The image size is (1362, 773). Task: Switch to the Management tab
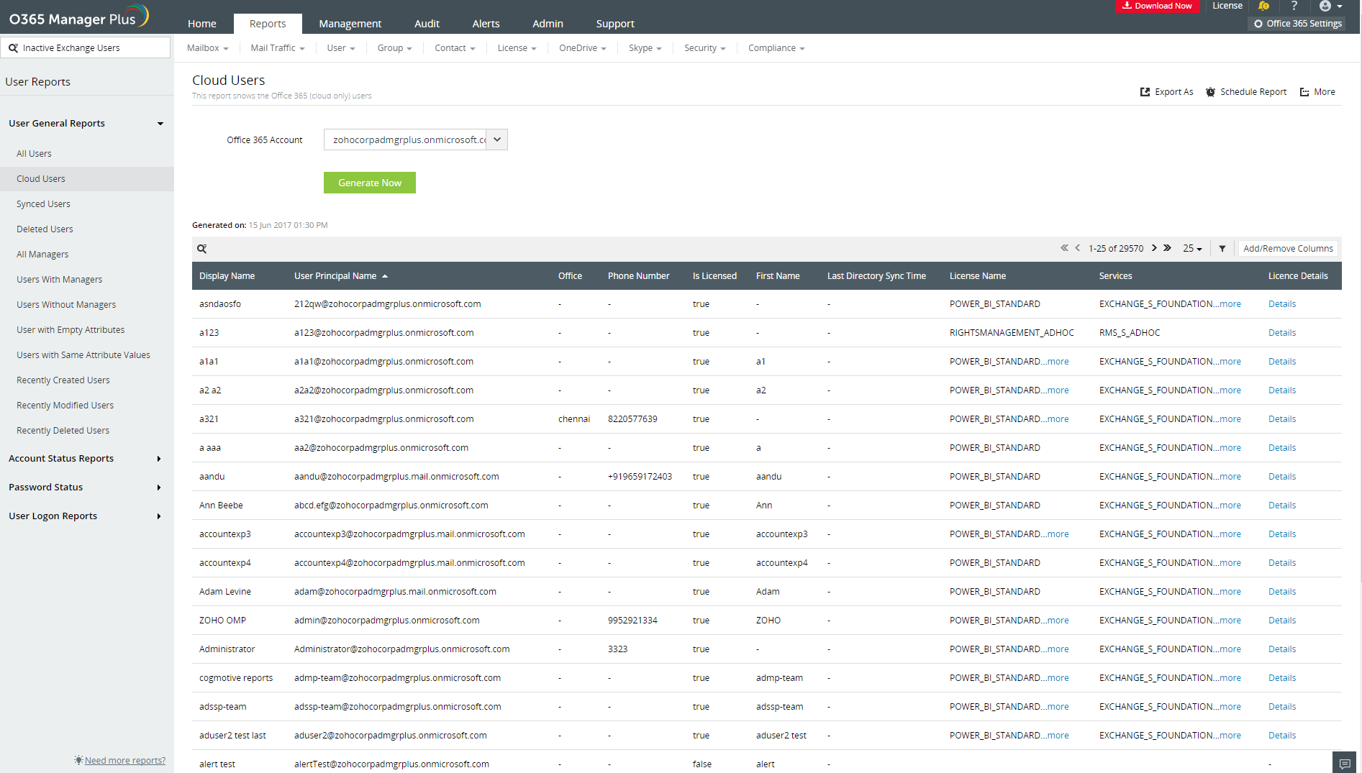350,24
